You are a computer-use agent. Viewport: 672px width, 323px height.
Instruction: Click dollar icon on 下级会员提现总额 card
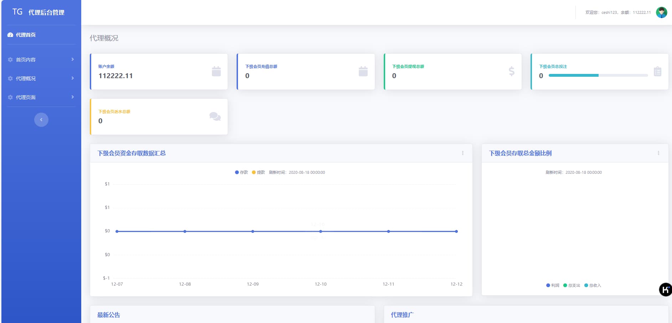coord(511,71)
